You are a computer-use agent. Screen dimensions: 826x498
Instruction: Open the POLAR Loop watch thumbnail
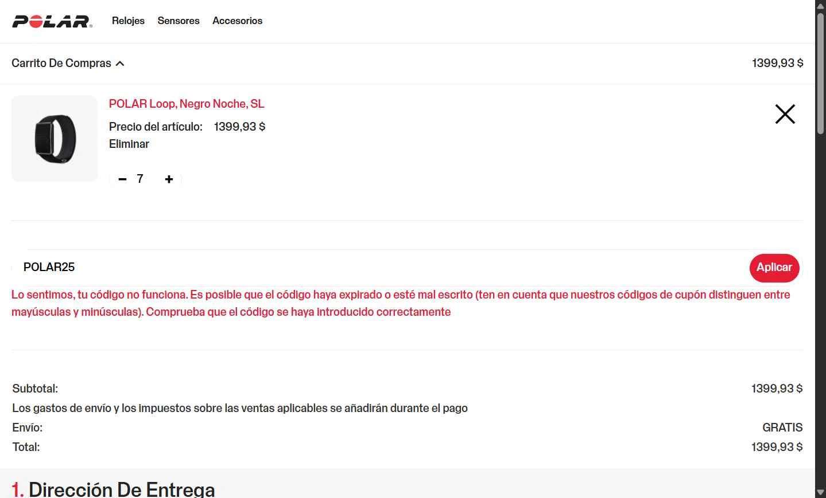55,139
